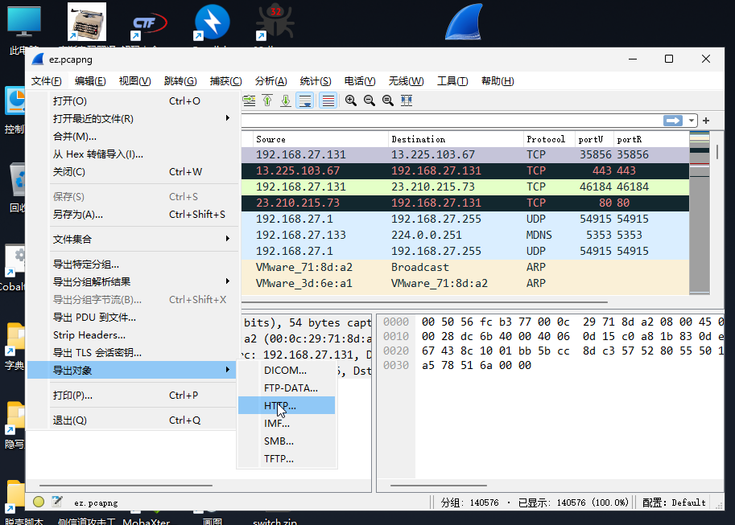
Task: Sort packets by the Destination column header
Action: coord(456,140)
